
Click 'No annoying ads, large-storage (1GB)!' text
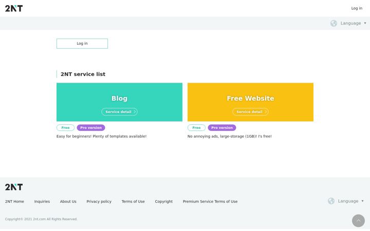[x=223, y=136]
